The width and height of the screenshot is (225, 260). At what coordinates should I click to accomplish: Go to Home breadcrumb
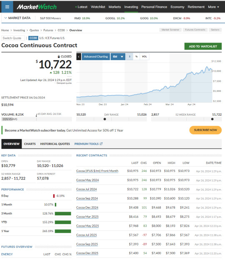(5, 30)
